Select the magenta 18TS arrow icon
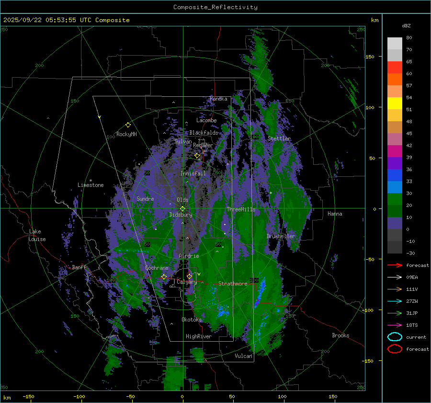 coord(395,325)
